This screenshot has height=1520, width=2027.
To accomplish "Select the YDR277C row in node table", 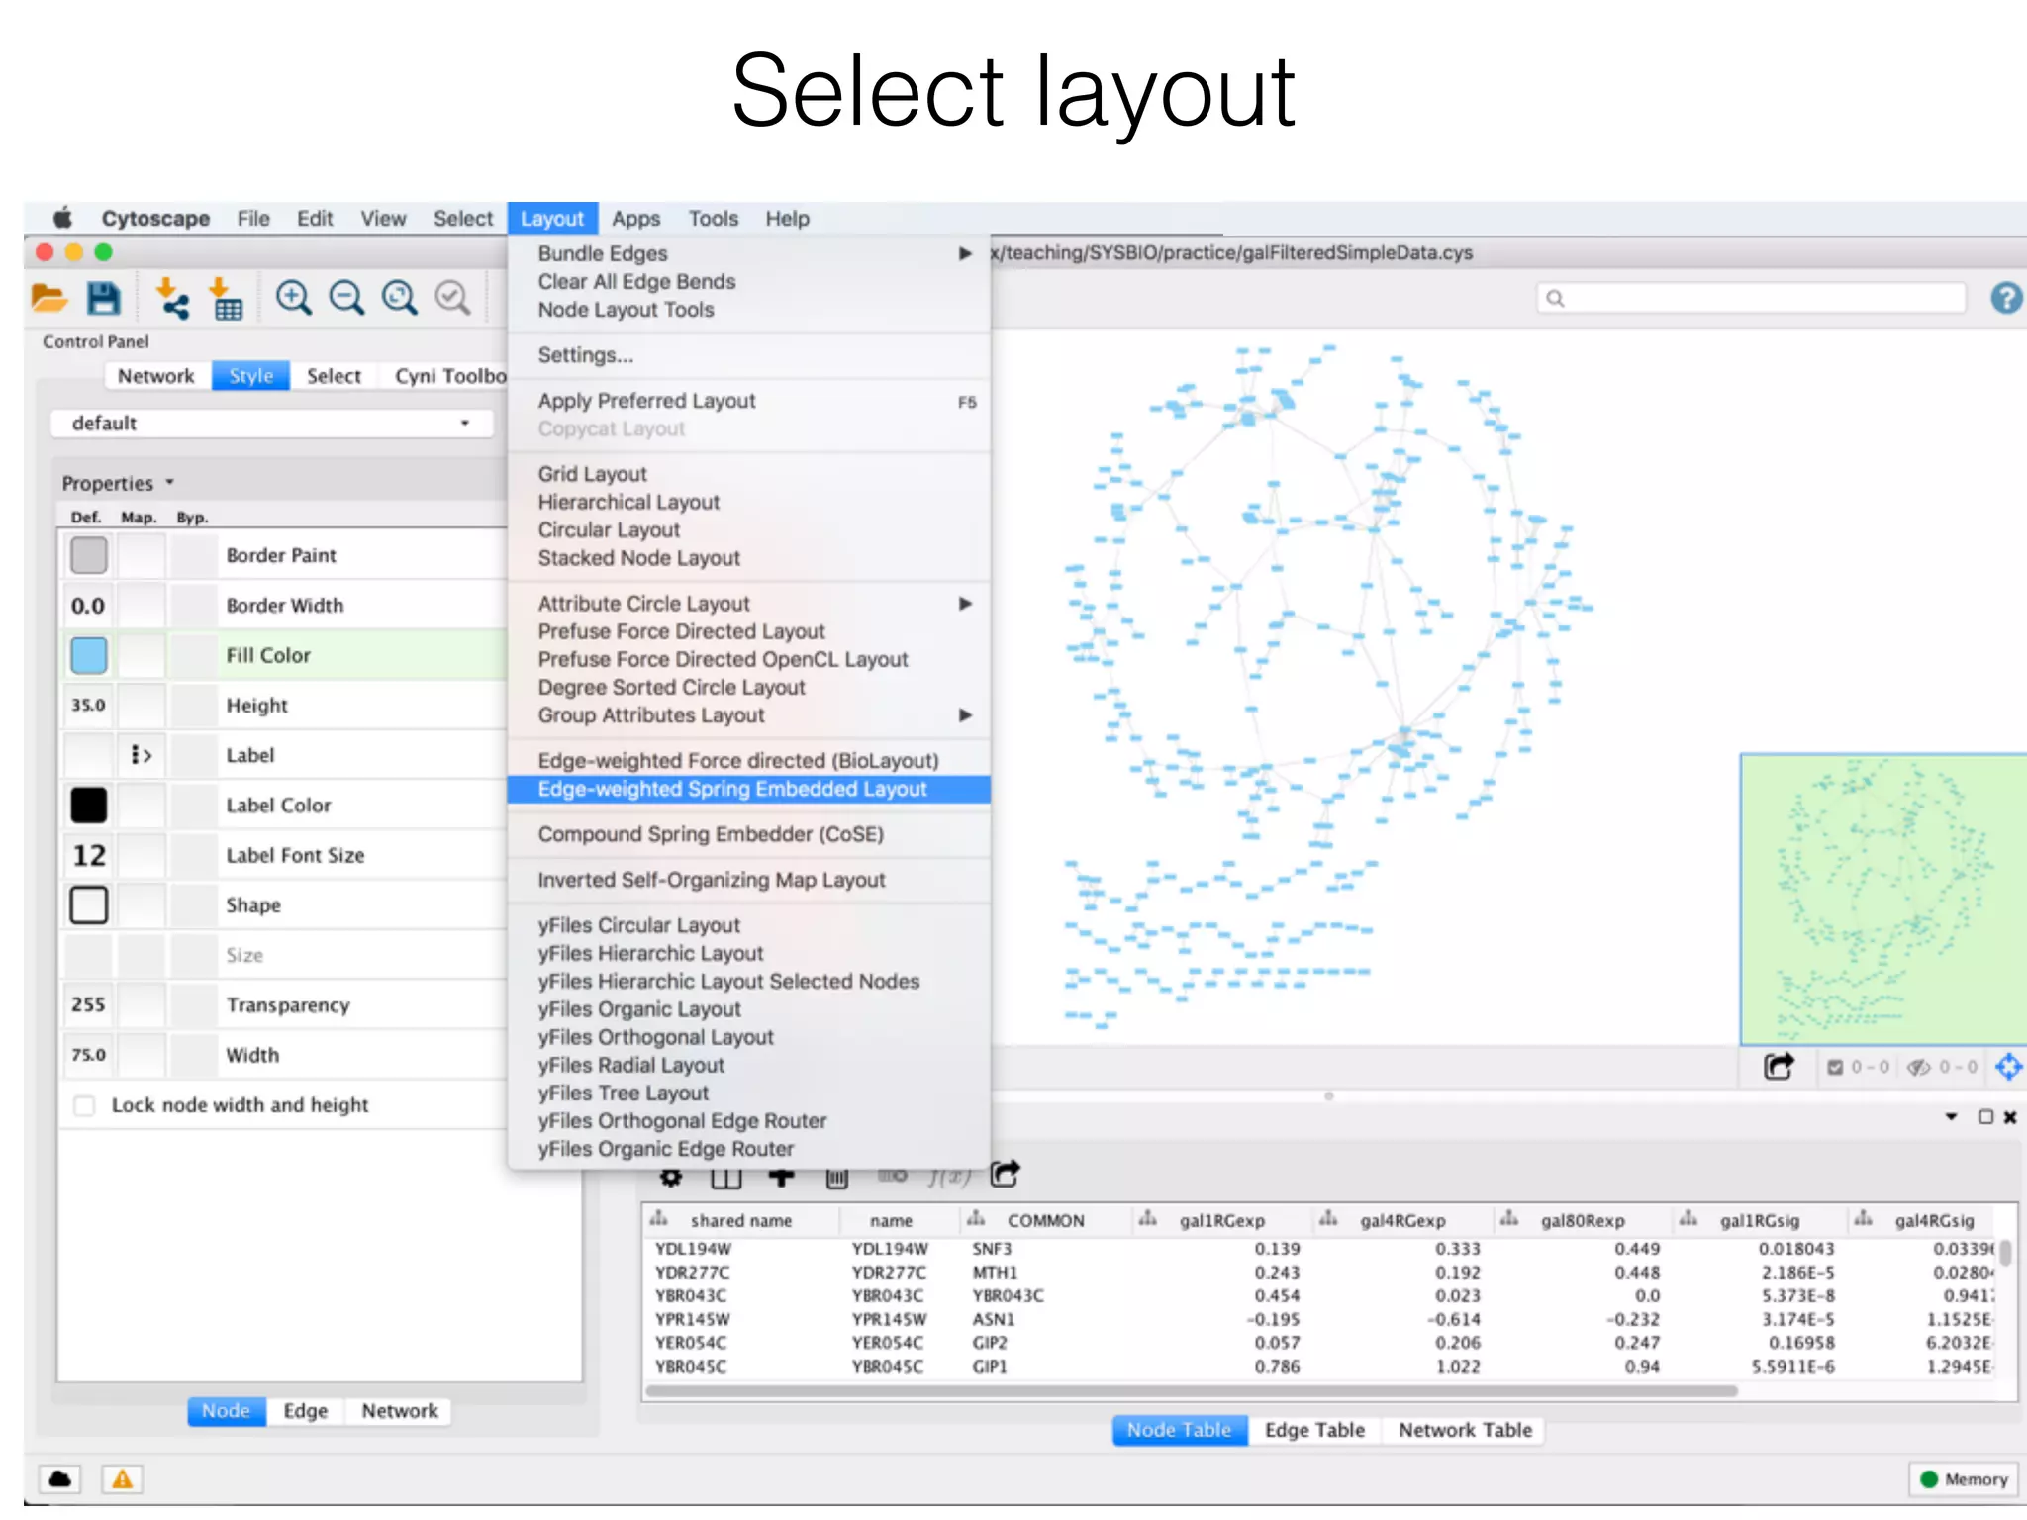I will (x=1321, y=1273).
